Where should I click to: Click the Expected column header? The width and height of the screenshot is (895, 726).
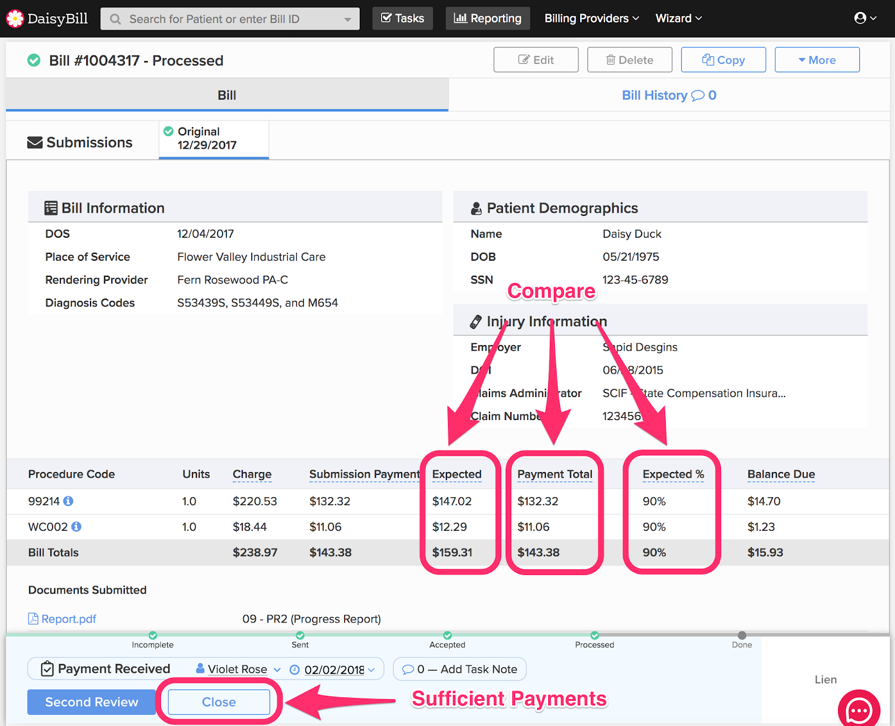click(x=457, y=474)
